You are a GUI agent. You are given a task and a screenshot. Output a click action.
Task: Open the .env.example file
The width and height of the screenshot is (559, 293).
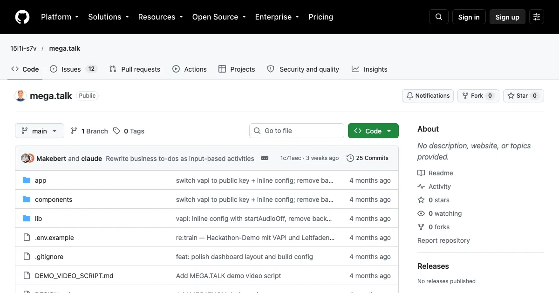tap(55, 238)
